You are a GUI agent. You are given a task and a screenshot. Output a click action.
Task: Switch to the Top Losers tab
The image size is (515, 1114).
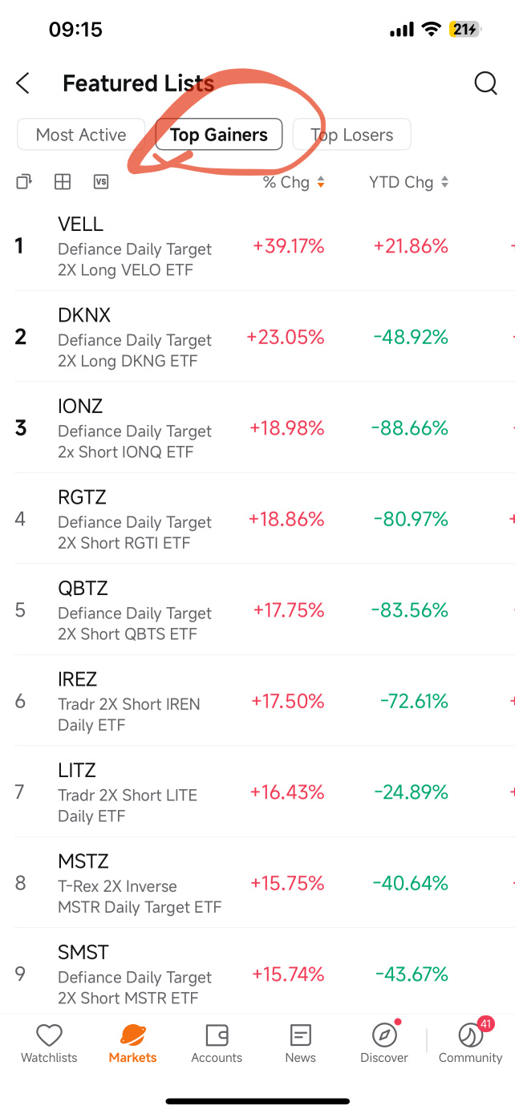pyautogui.click(x=352, y=135)
